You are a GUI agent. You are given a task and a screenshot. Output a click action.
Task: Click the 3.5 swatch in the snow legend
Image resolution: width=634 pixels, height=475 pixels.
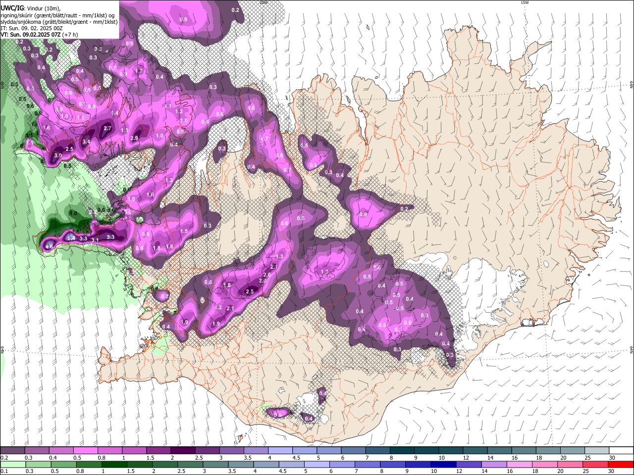pos(256,451)
